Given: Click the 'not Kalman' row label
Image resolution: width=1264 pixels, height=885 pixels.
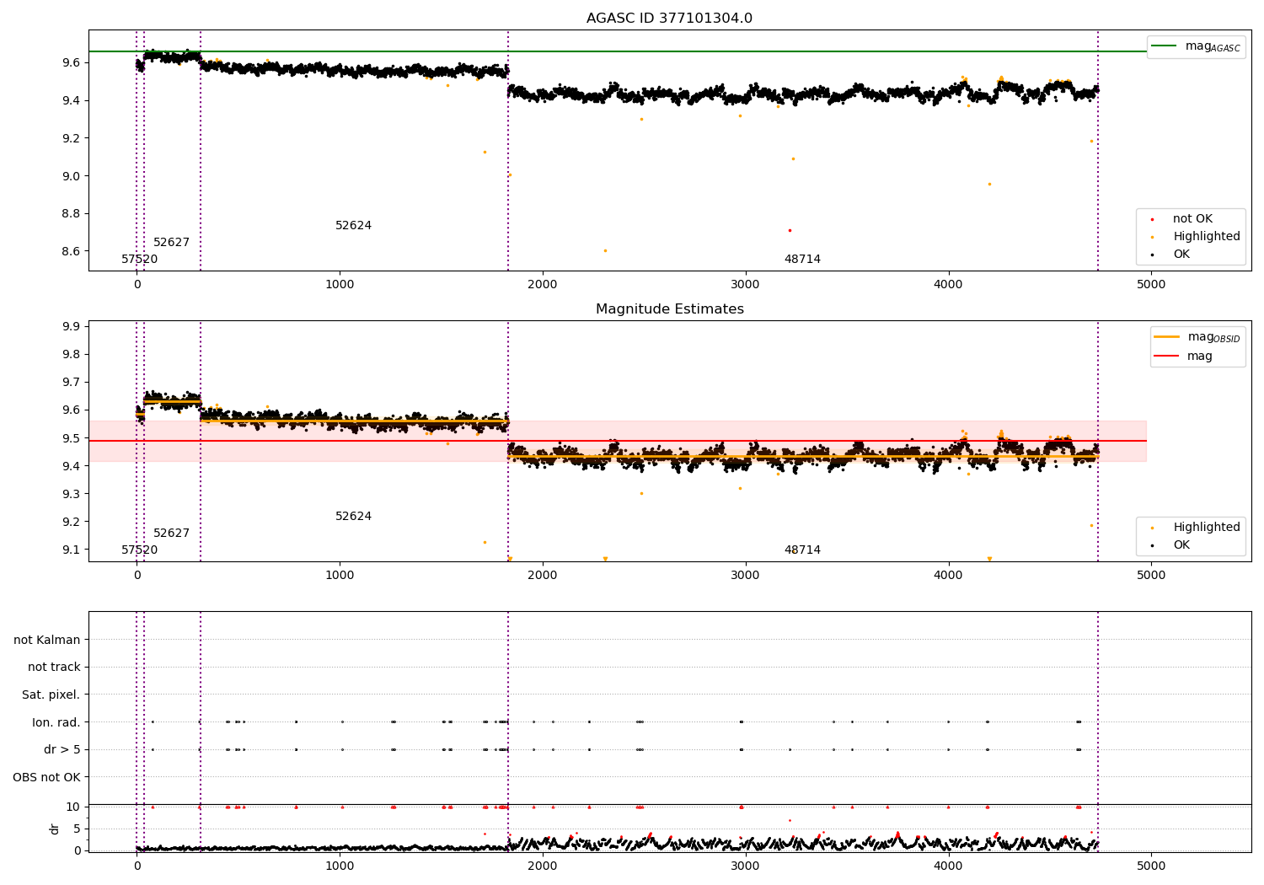Looking at the screenshot, I should [x=47, y=640].
